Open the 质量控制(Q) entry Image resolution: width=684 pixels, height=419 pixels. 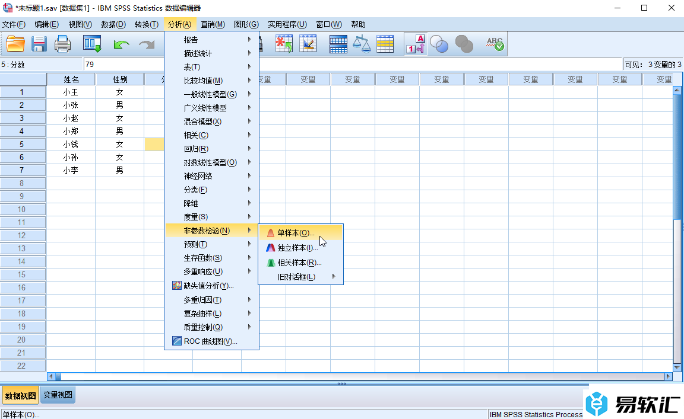click(211, 327)
